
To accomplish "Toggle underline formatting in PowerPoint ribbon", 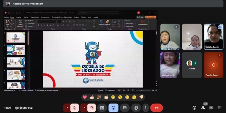I will click(44, 25).
